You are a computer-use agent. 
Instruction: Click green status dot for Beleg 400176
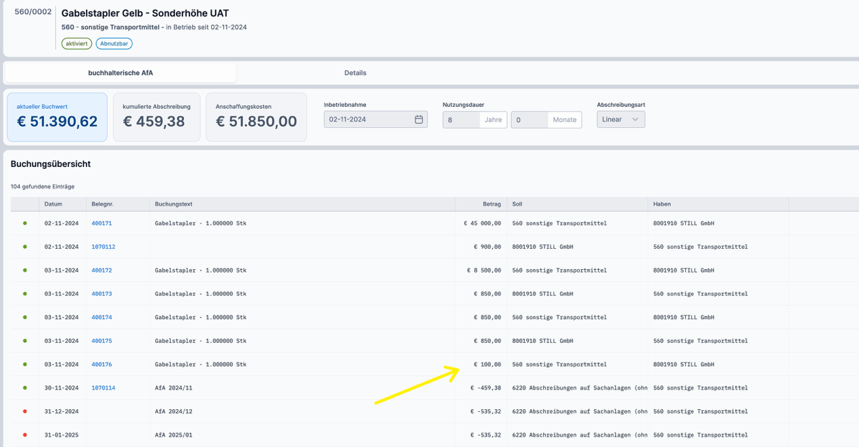coord(25,364)
